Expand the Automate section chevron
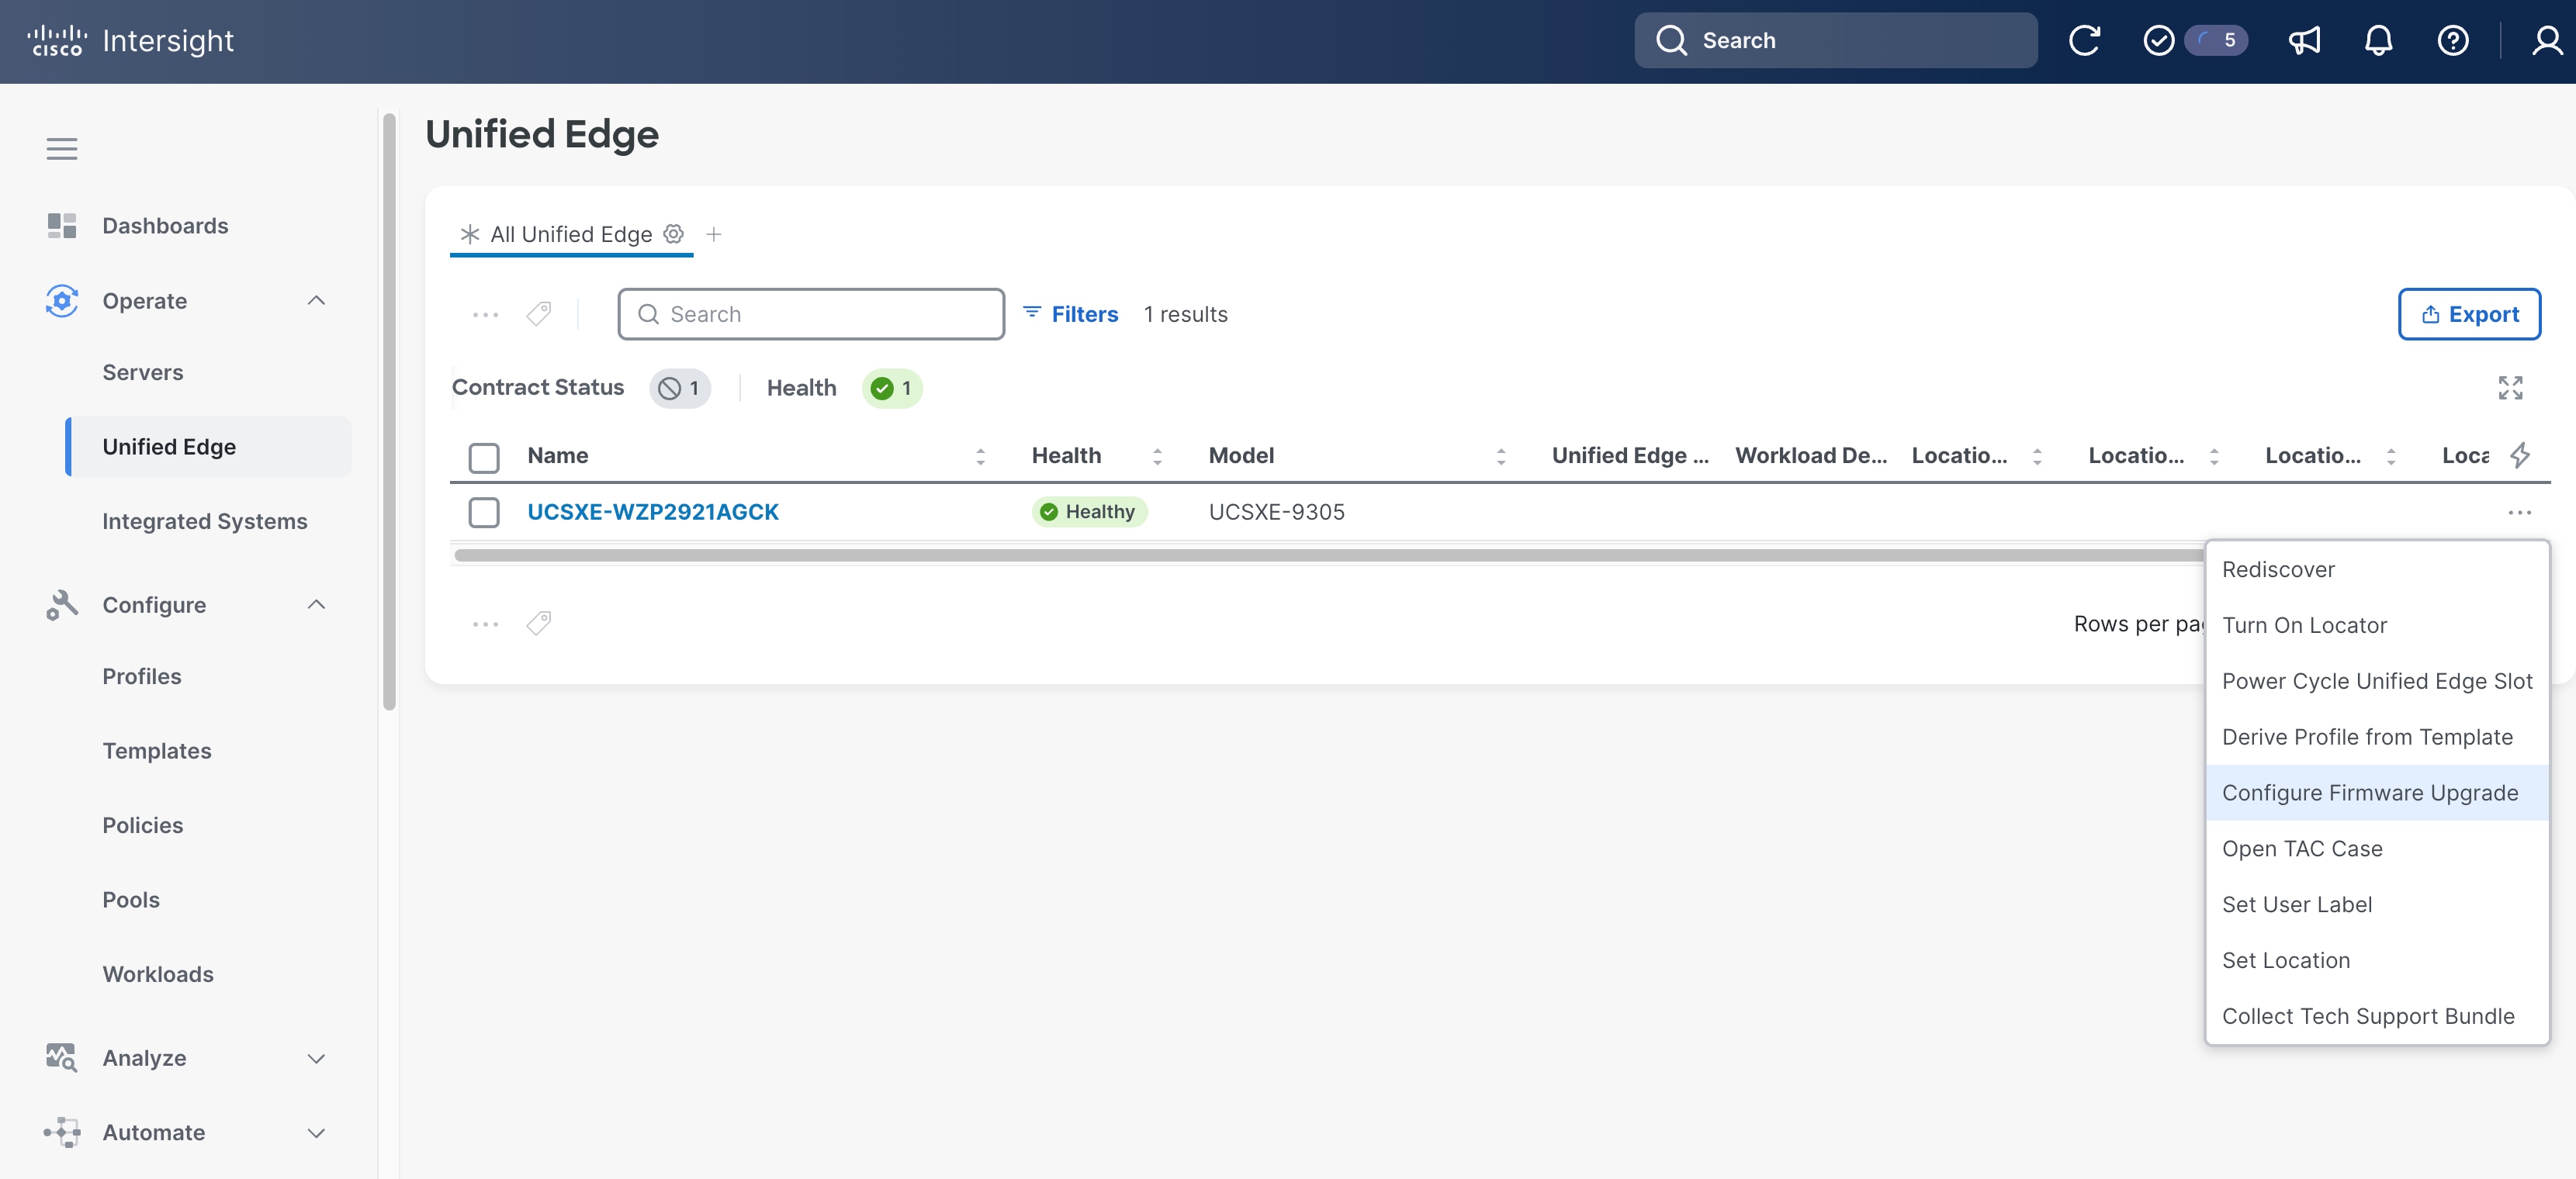Image resolution: width=2576 pixels, height=1179 pixels. click(x=317, y=1133)
